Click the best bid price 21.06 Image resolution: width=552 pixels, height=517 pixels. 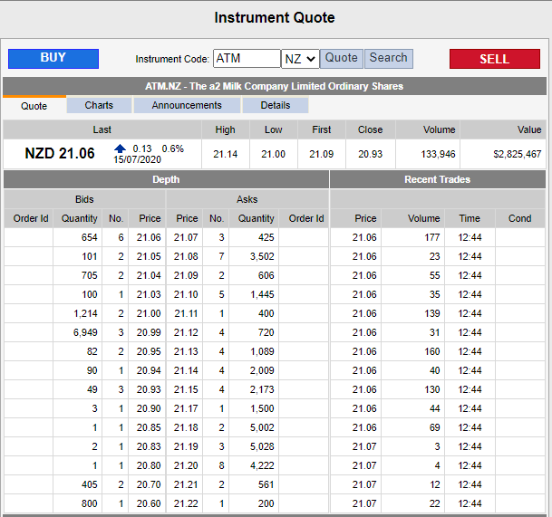(149, 237)
